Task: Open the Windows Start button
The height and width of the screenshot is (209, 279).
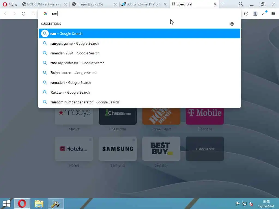Action: click(x=7, y=204)
